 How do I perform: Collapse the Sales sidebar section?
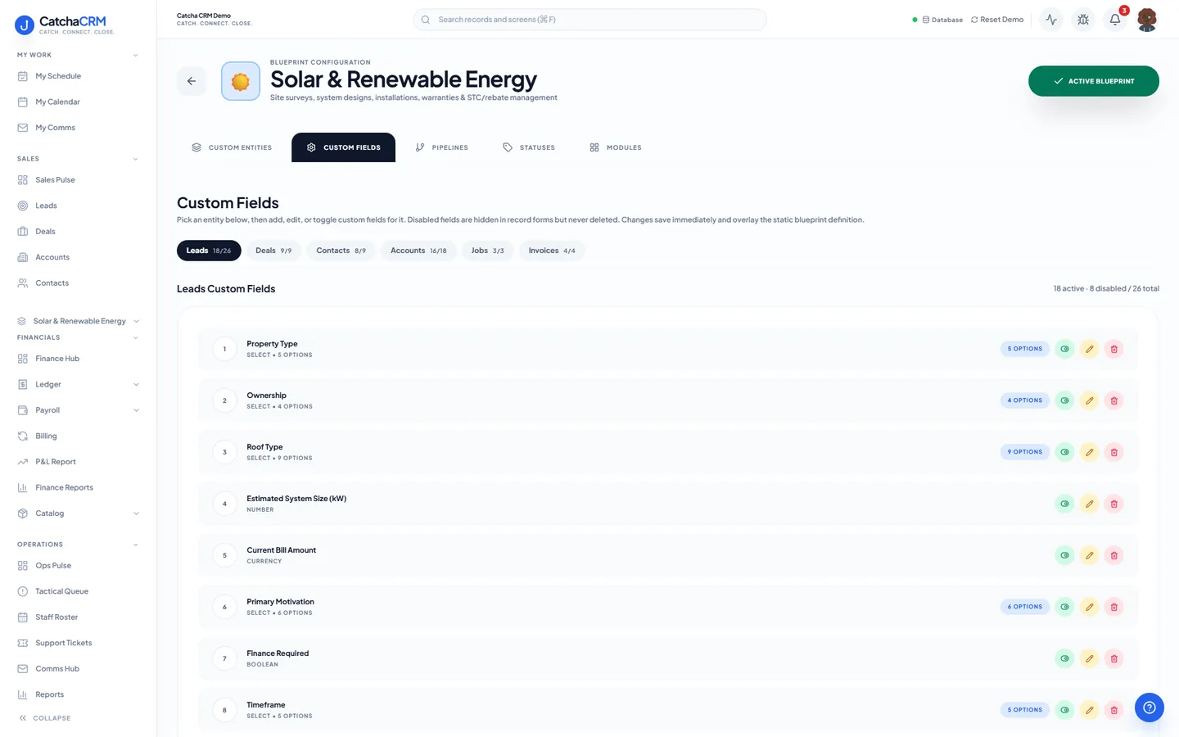pyautogui.click(x=135, y=159)
